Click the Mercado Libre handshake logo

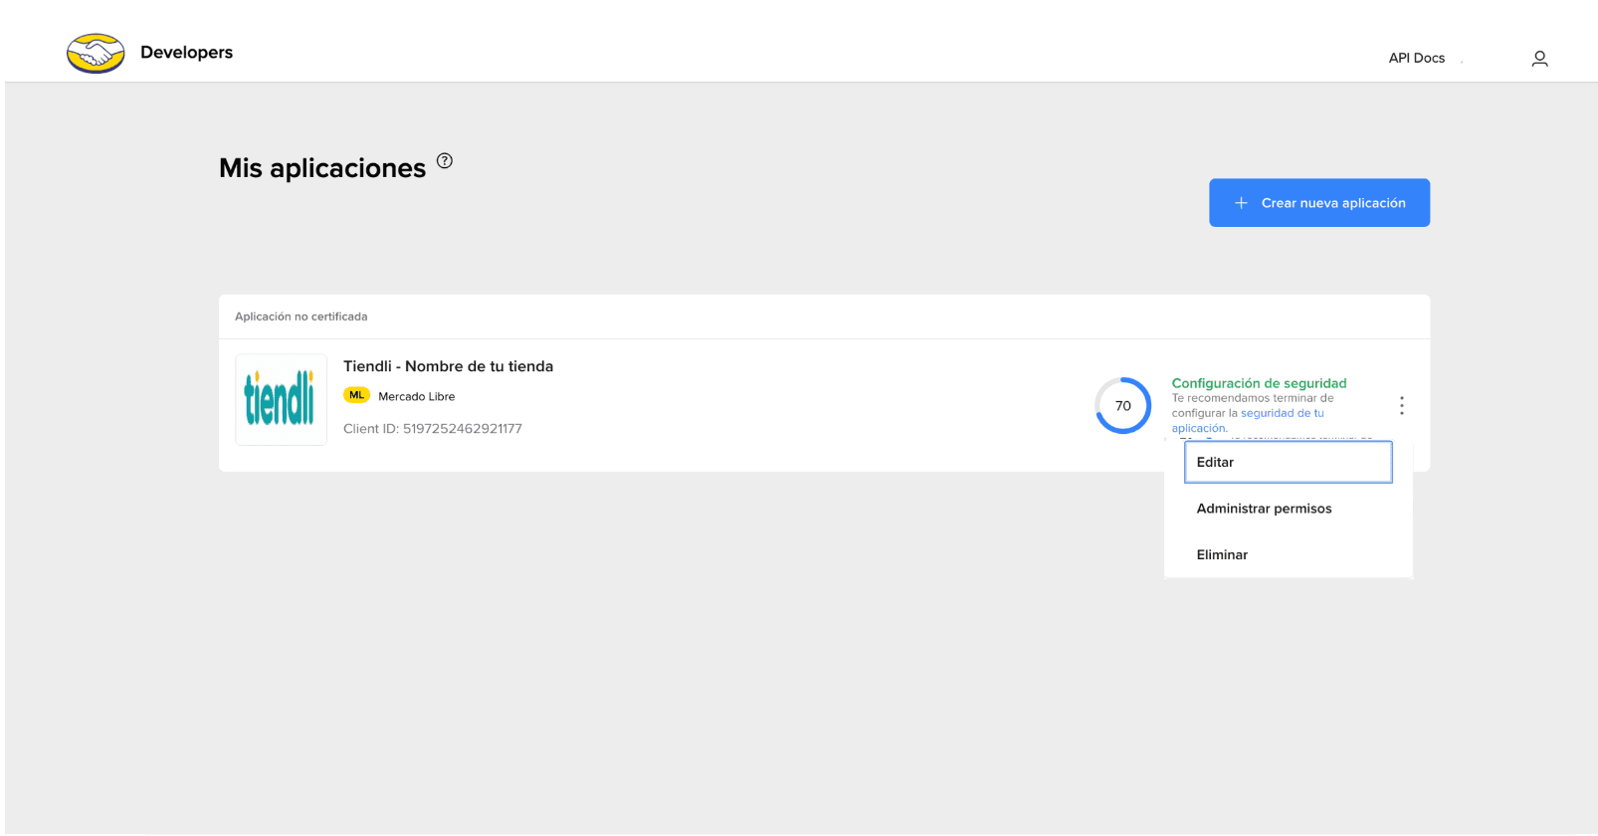click(x=96, y=54)
